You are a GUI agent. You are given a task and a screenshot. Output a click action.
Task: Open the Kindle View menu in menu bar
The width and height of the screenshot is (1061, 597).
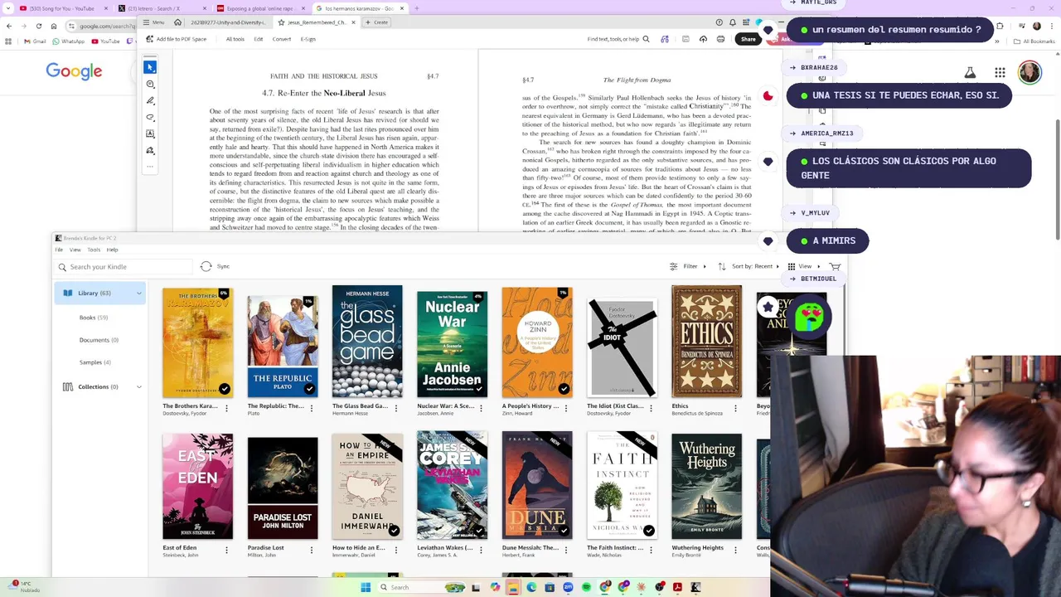[75, 250]
